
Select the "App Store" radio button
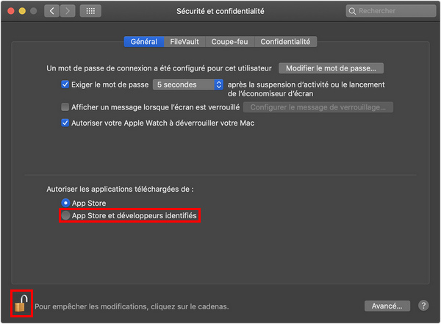pyautogui.click(x=66, y=202)
